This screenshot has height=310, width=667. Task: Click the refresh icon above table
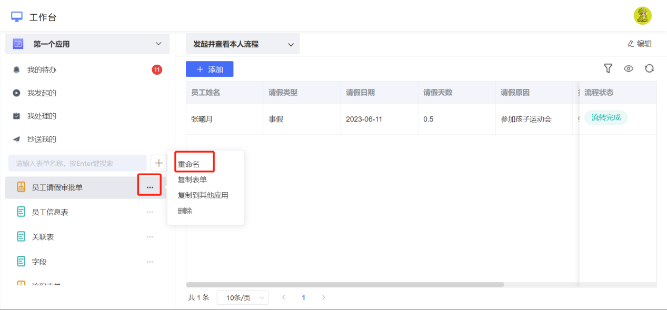tap(649, 68)
